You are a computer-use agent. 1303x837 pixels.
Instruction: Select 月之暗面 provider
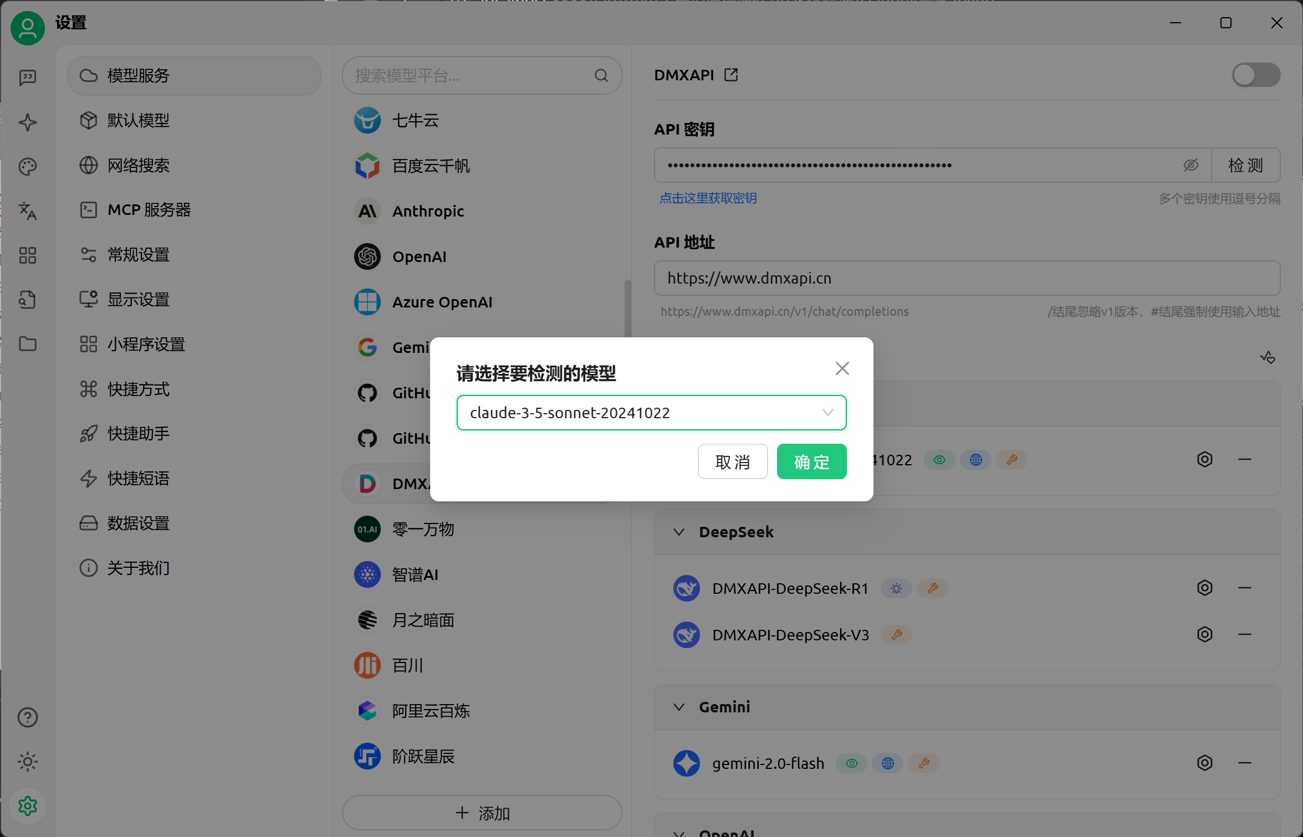482,620
